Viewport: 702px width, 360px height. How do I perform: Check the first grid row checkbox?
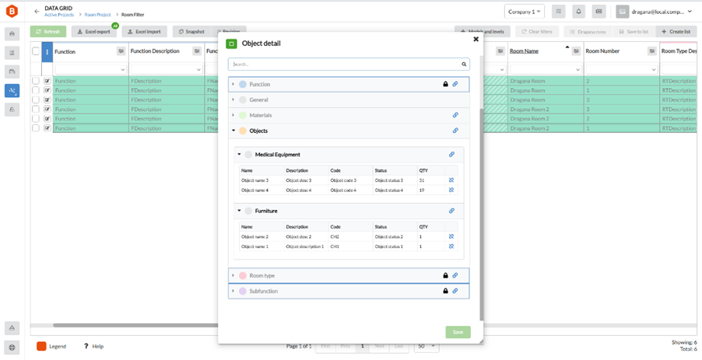pos(36,81)
